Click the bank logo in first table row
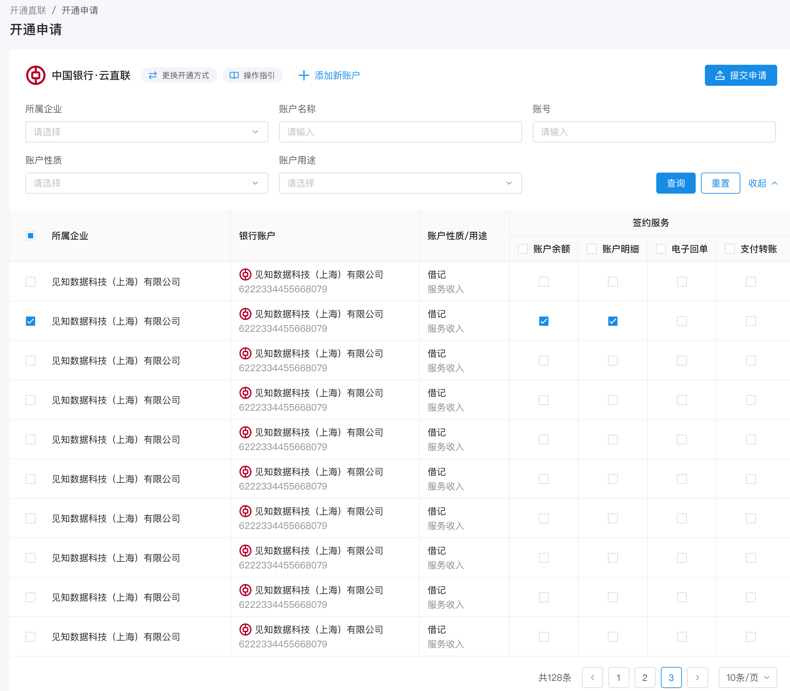The width and height of the screenshot is (790, 691). tap(245, 274)
